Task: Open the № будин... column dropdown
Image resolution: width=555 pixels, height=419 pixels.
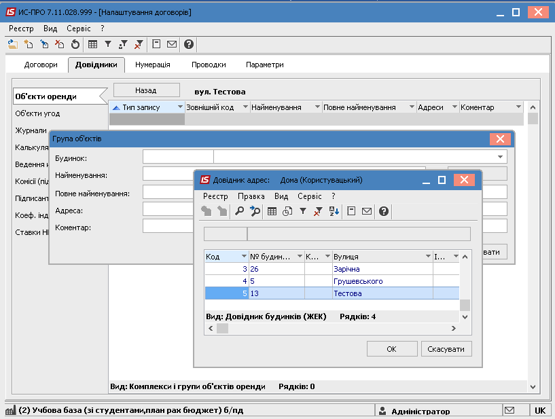Action: click(300, 256)
